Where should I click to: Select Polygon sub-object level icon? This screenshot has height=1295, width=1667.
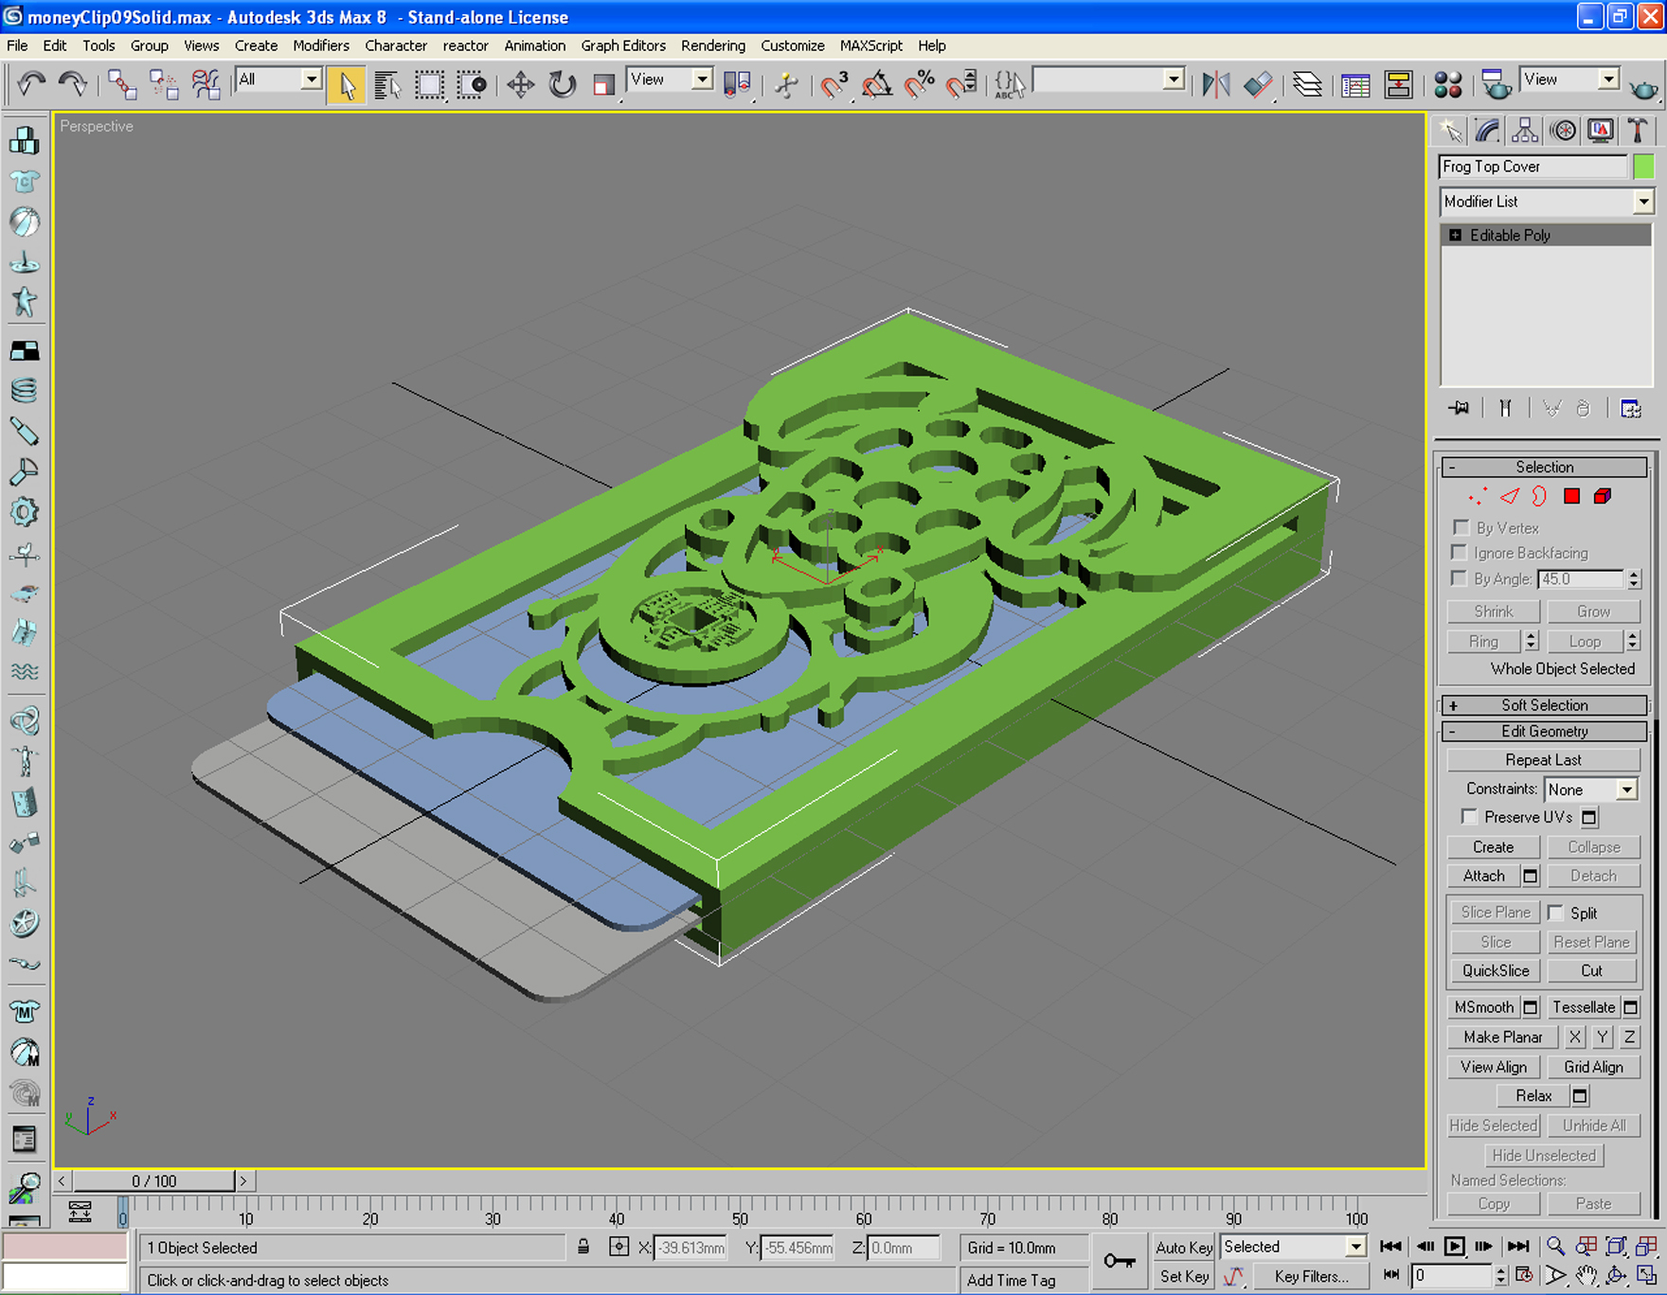(x=1571, y=496)
